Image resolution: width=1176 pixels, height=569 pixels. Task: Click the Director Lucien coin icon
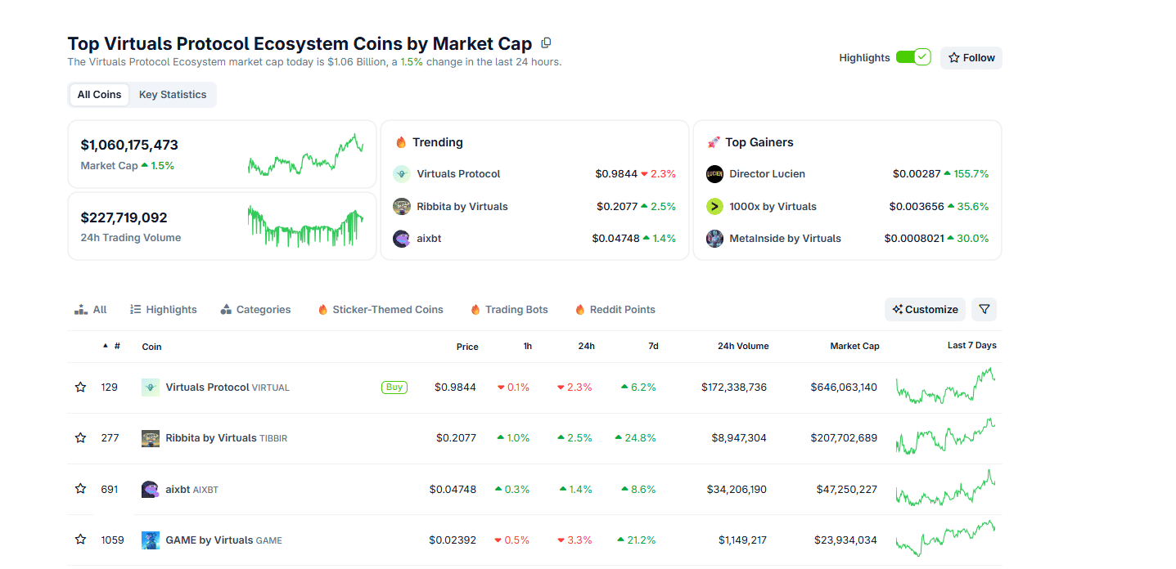[x=714, y=173]
